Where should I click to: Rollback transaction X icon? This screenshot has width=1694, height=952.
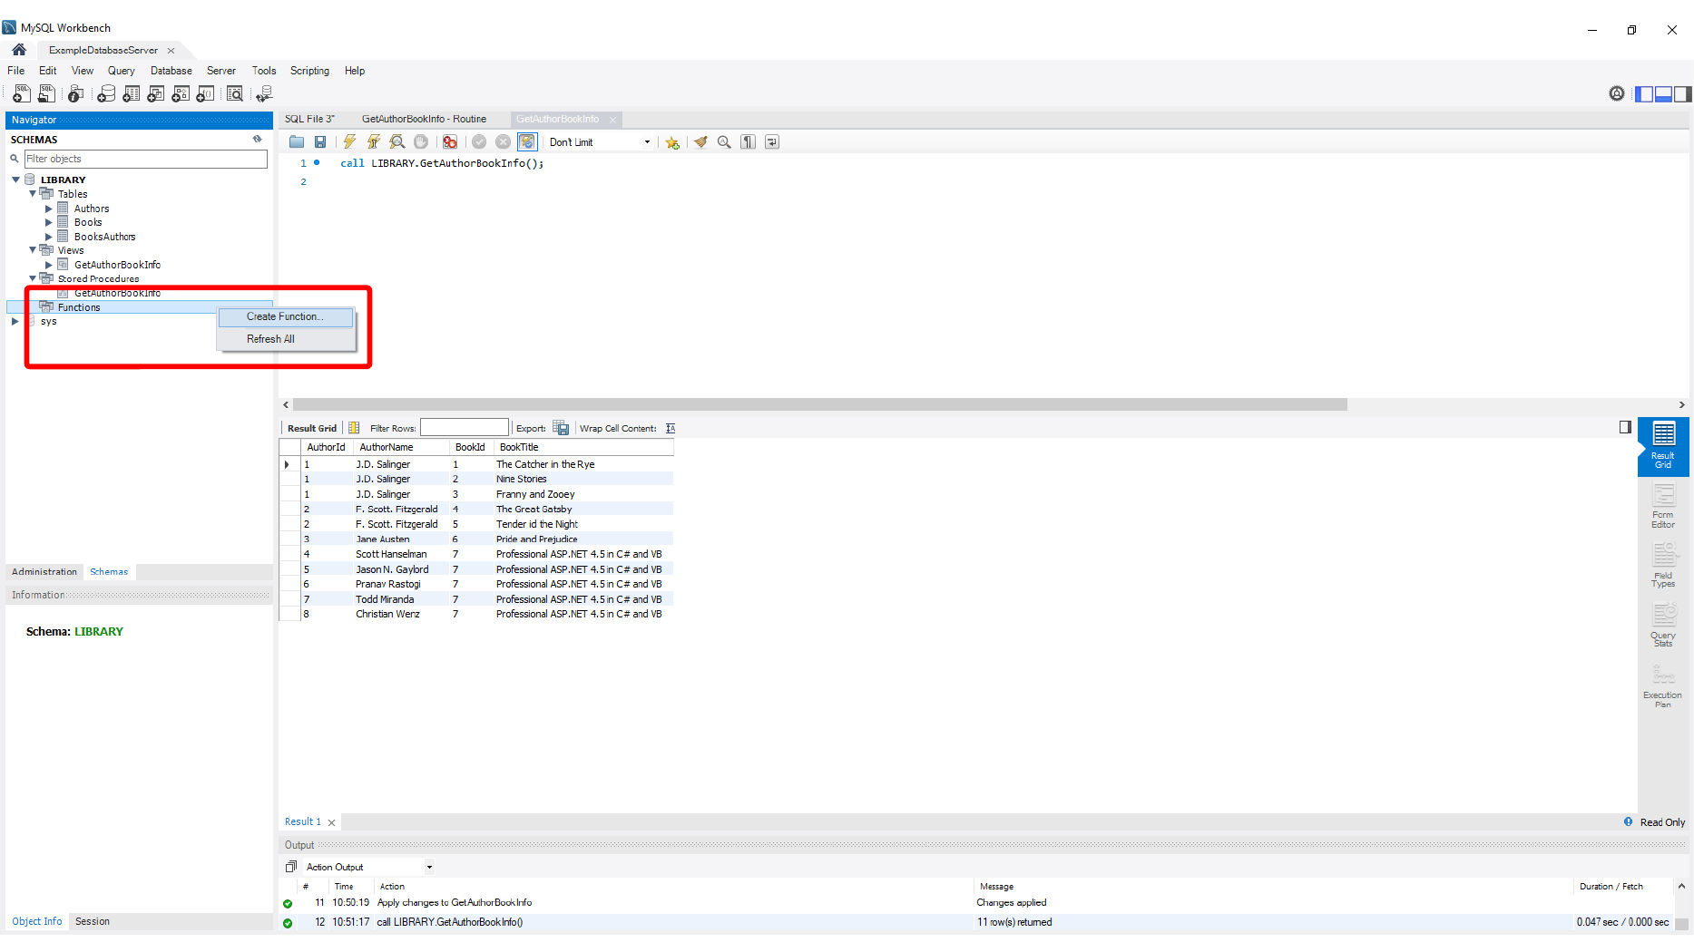tap(503, 141)
